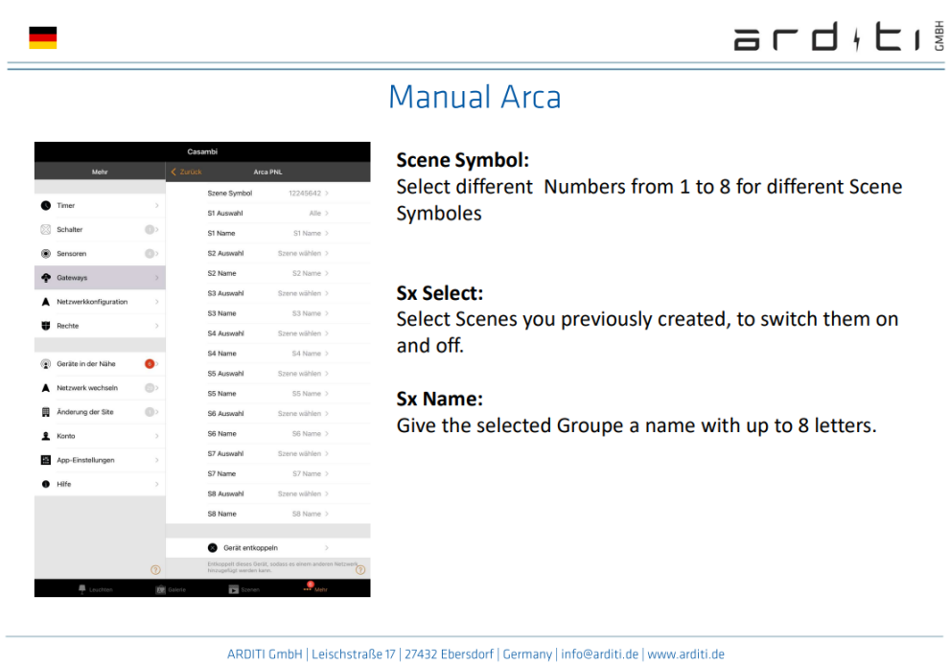The image size is (949, 665).
Task: Expand the S1 Name row chevron
Action: 327,234
